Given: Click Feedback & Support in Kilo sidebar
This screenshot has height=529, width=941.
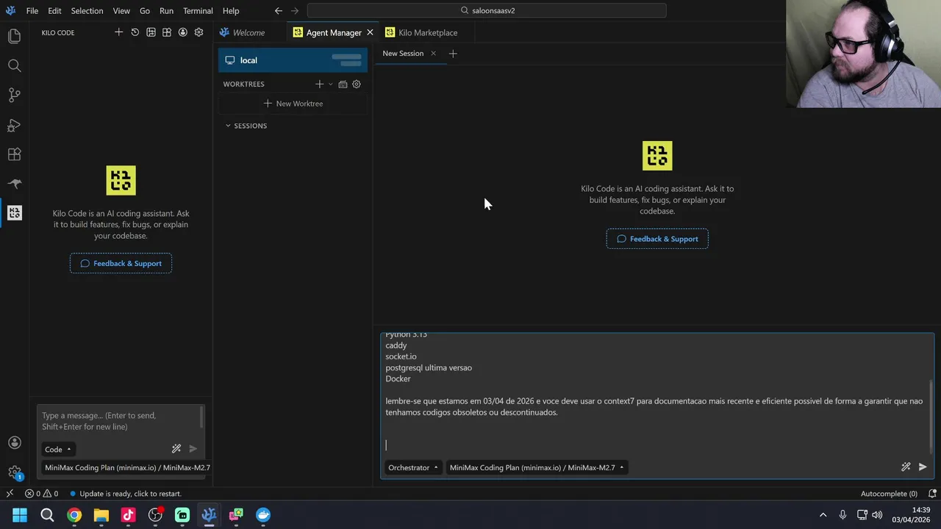Looking at the screenshot, I should 121,264.
